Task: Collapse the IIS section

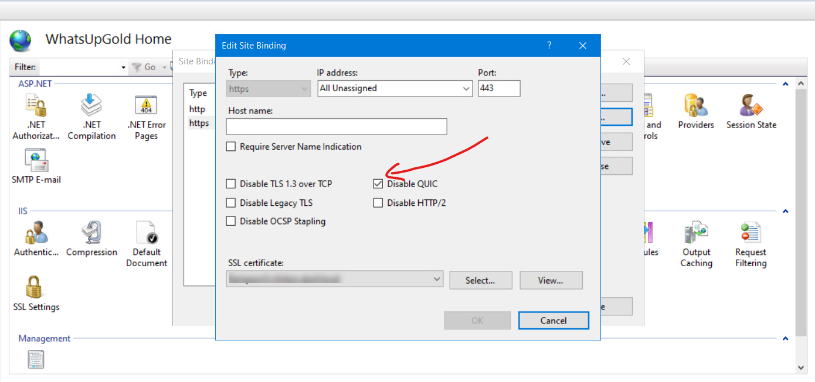Action: [786, 211]
